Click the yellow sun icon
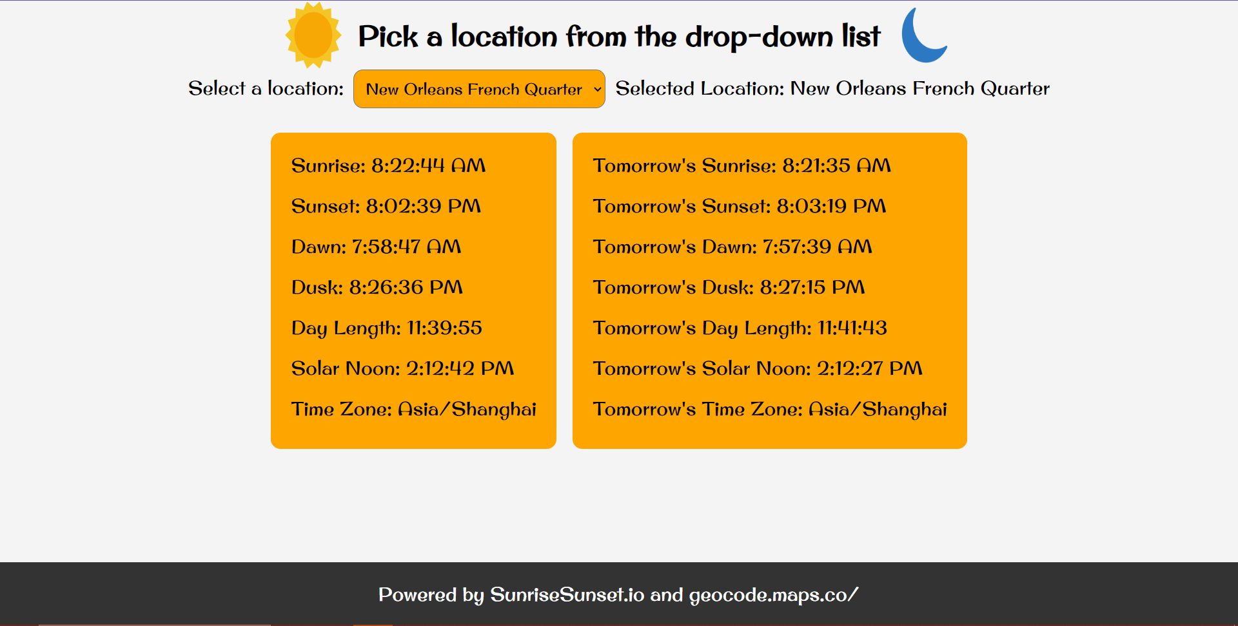 tap(313, 35)
